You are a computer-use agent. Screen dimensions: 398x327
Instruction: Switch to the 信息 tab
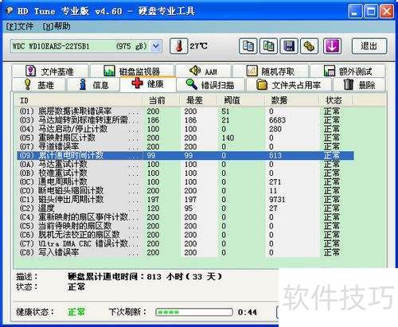click(93, 85)
